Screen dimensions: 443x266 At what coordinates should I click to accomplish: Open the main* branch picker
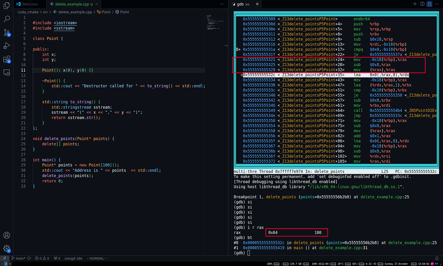18,258
